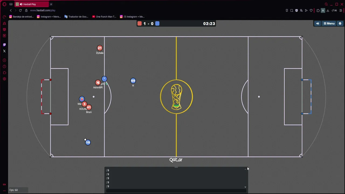345x194 pixels.
Task: Open the extensions puzzle icon
Action: 318,11
